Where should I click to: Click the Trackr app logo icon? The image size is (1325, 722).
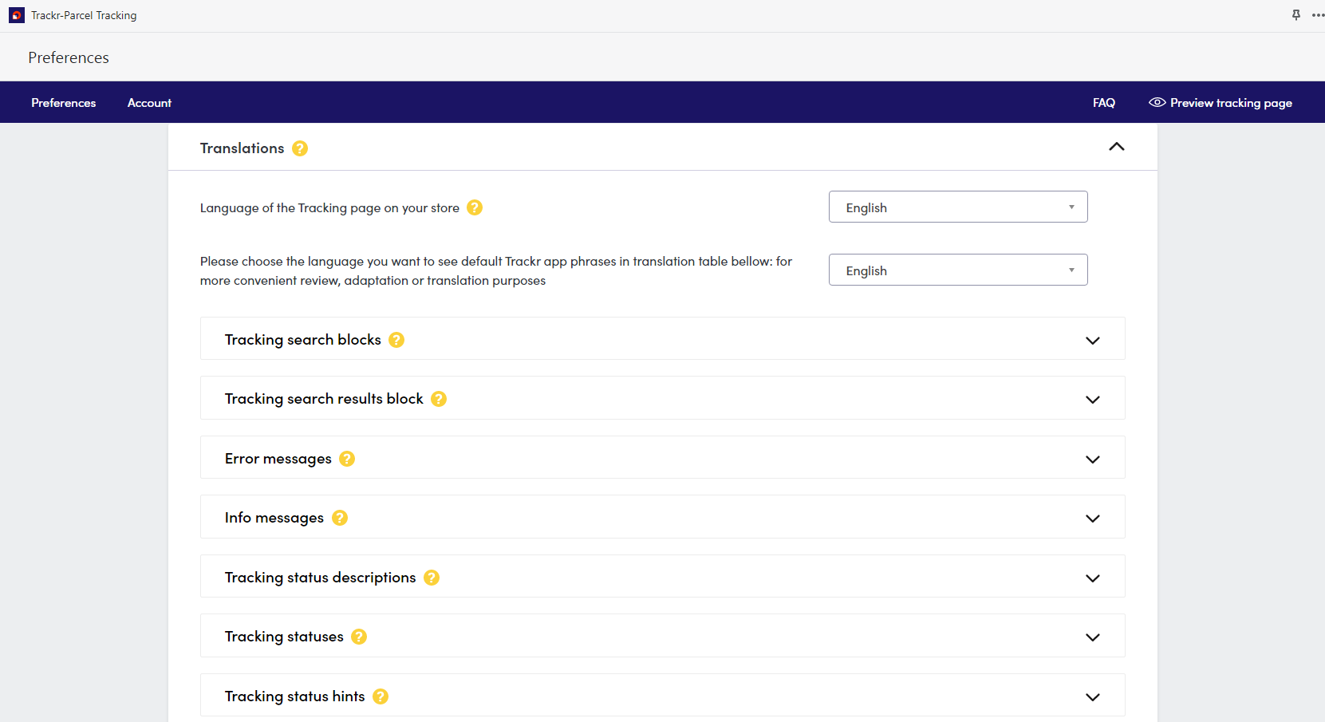tap(16, 15)
